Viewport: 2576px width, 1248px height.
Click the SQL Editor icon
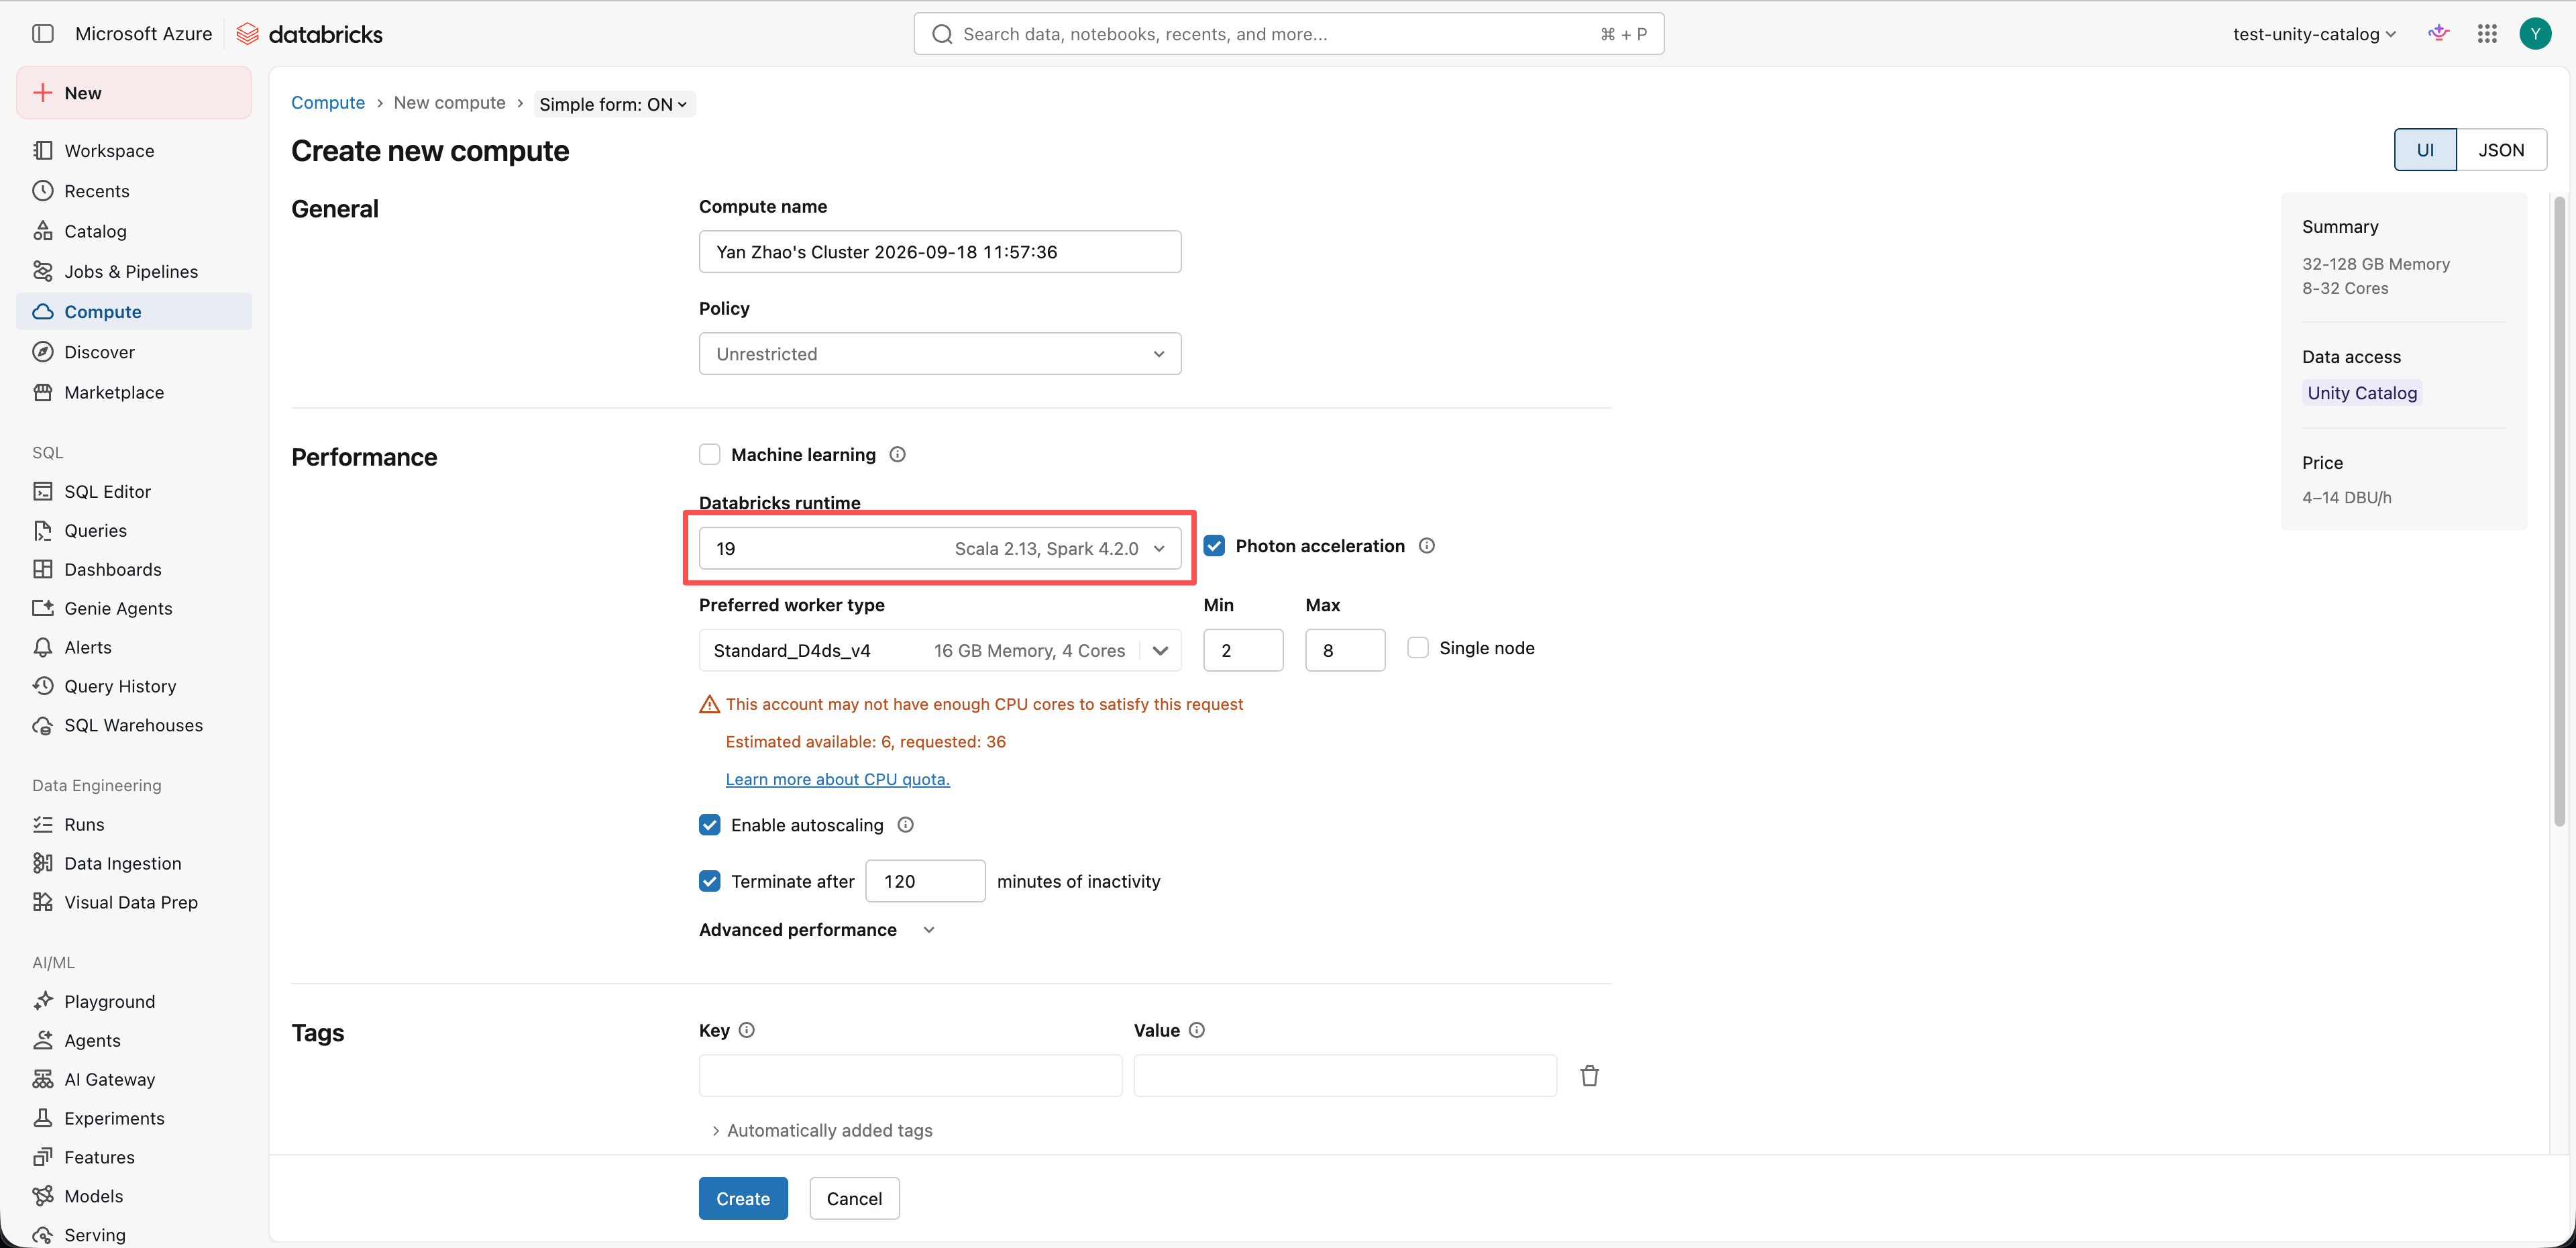[43, 491]
